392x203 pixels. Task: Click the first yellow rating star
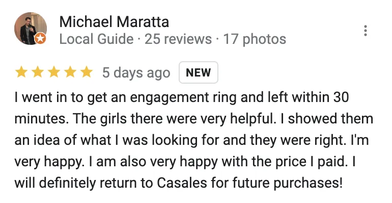pyautogui.click(x=21, y=72)
